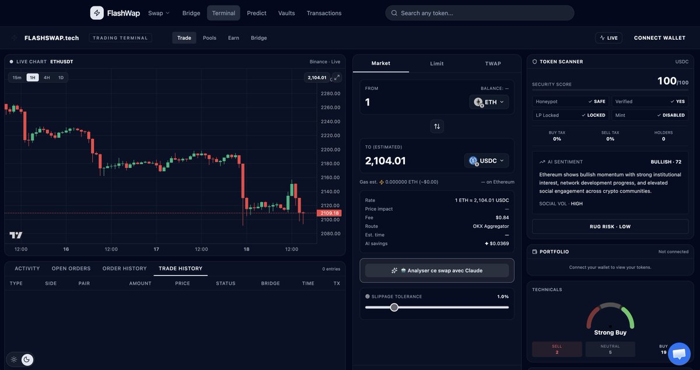This screenshot has height=370, width=700.
Task: Click the pulse icon in the LIVE badge
Action: (603, 38)
